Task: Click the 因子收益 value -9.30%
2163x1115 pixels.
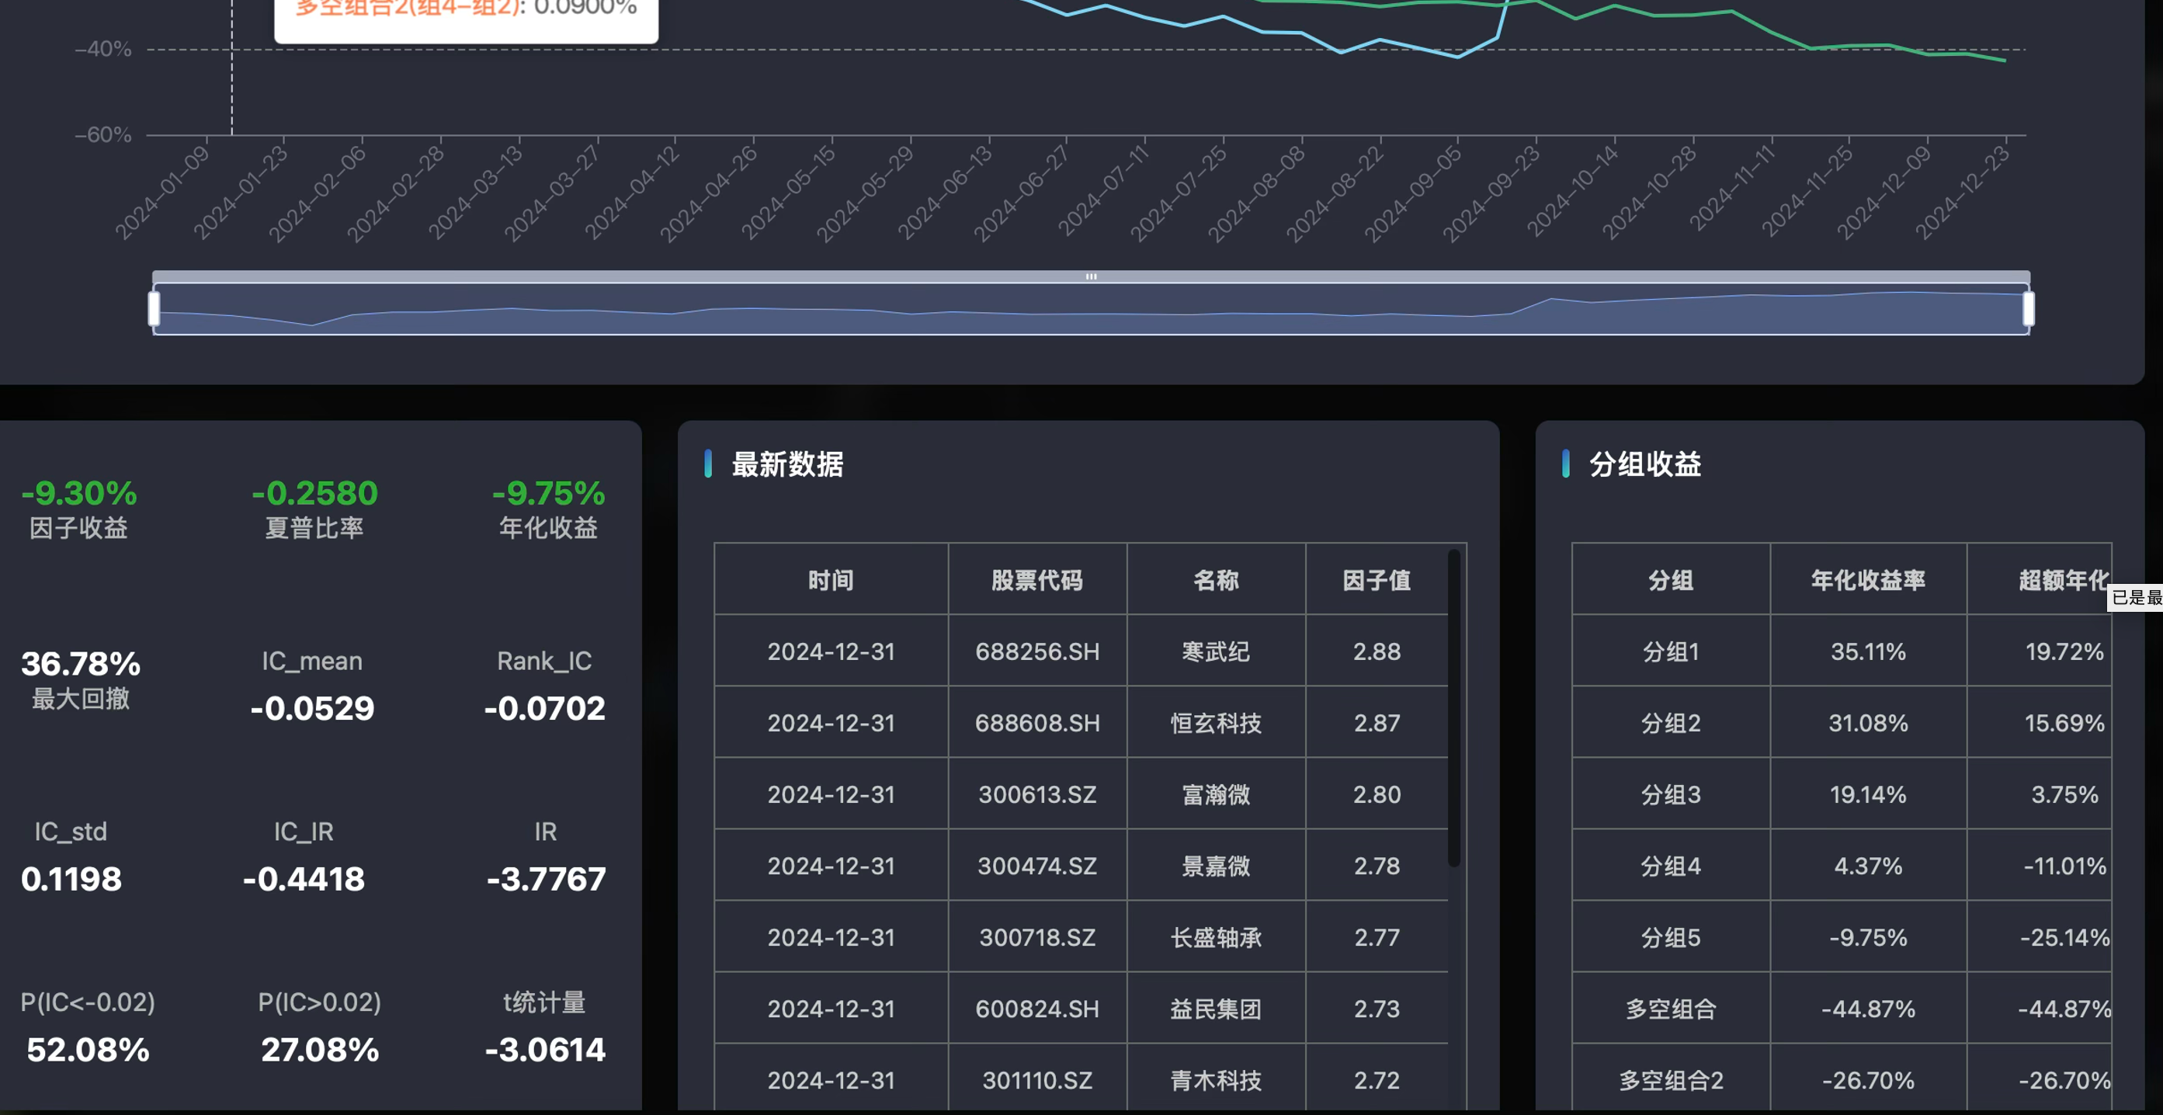Action: [79, 493]
